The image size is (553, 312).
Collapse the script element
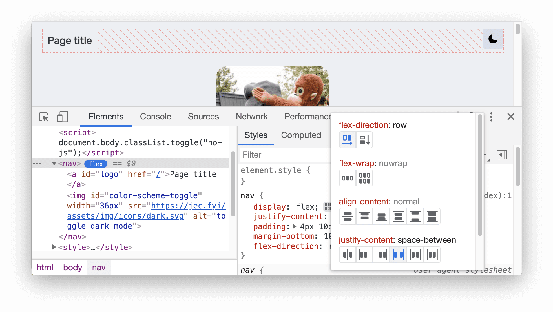click(x=54, y=132)
